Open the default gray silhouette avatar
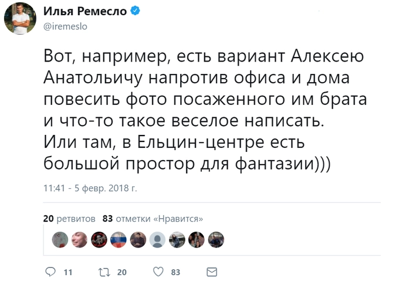The height and width of the screenshot is (285, 396). [x=157, y=239]
